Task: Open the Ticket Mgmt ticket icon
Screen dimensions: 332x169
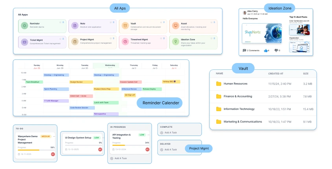Action: click(24, 42)
